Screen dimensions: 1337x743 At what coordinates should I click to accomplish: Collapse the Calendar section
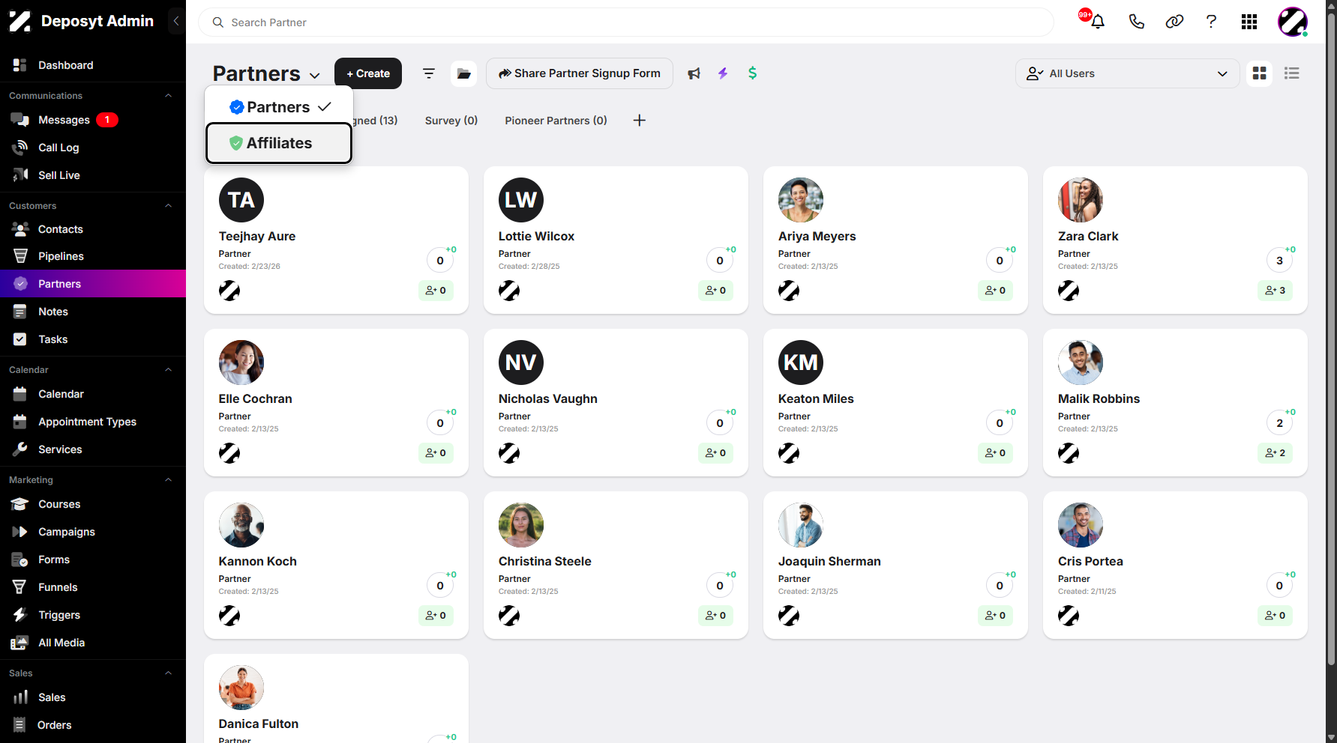[x=168, y=370]
